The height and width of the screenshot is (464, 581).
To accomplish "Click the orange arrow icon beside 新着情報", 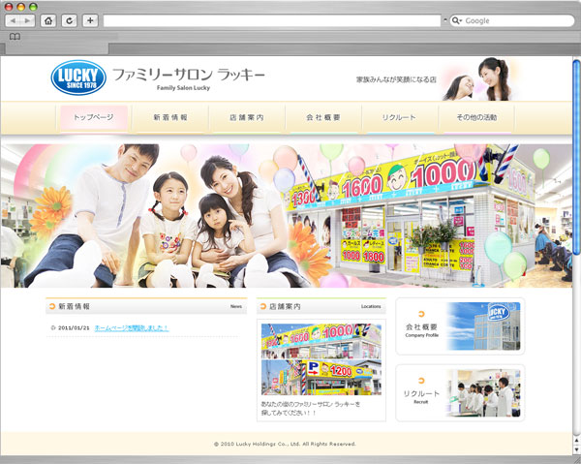I will pyautogui.click(x=52, y=306).
